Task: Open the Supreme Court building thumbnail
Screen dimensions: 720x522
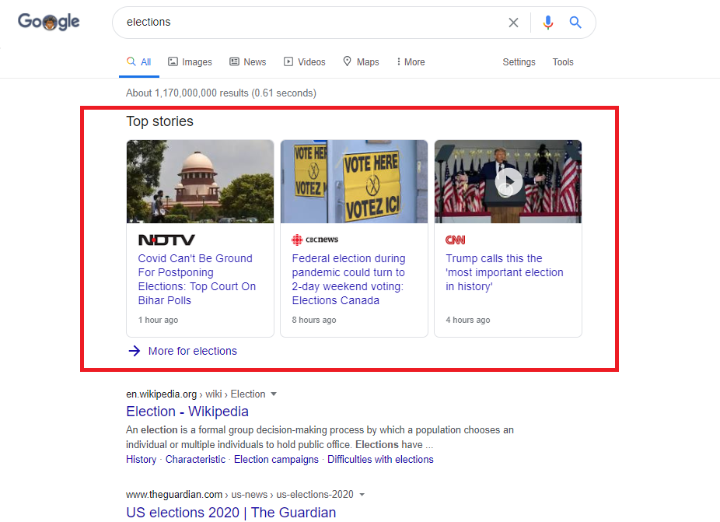Action: click(200, 181)
